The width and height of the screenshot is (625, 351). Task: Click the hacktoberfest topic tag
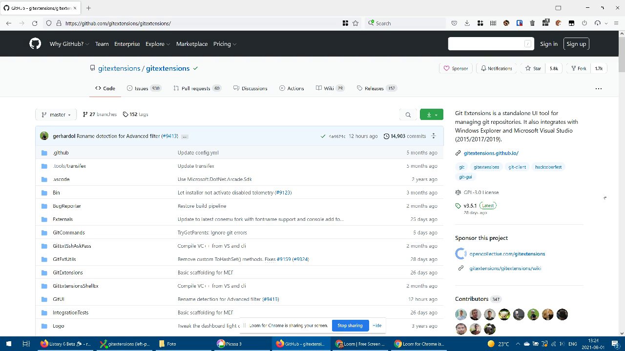548,167
